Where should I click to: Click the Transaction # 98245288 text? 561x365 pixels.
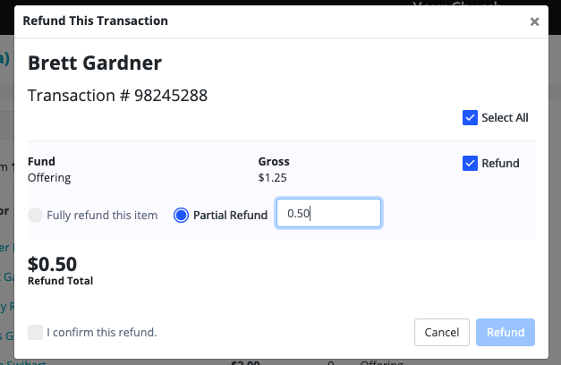(x=118, y=95)
